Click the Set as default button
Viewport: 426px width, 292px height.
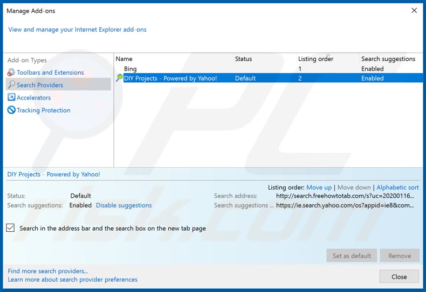[352, 255]
